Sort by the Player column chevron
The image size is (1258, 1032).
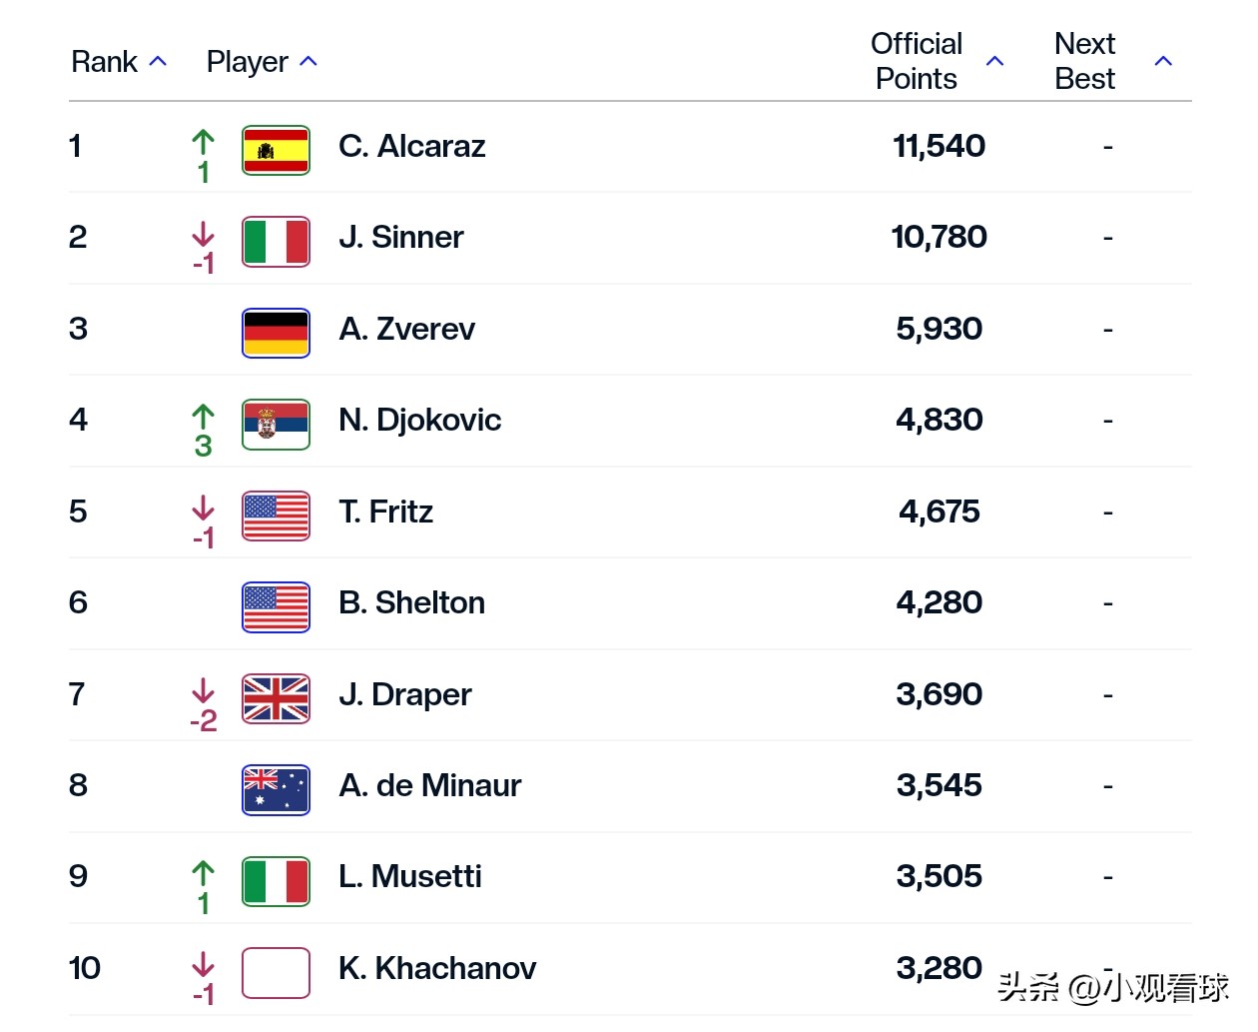tap(309, 62)
